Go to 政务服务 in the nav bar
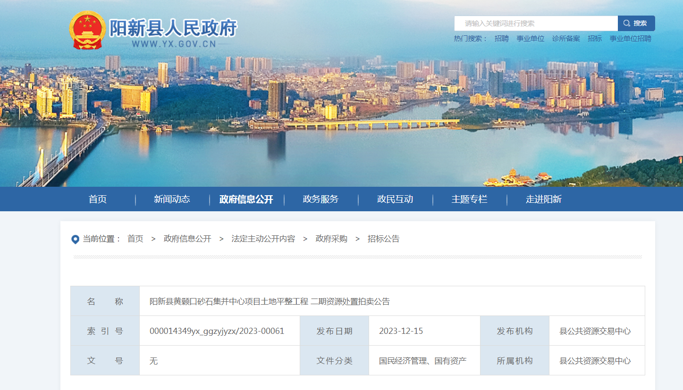Screen dimensions: 683x390 point(320,199)
